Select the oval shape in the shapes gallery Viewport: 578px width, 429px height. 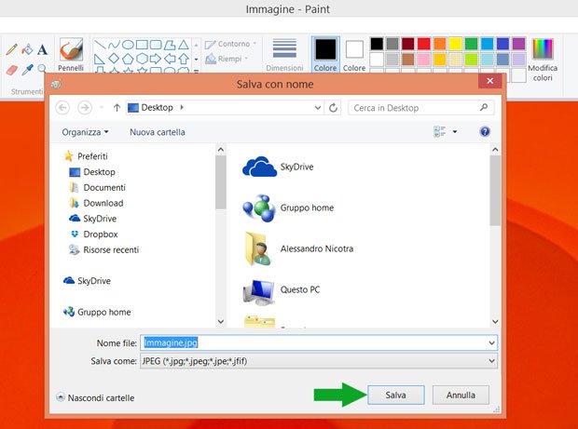pyautogui.click(x=128, y=45)
